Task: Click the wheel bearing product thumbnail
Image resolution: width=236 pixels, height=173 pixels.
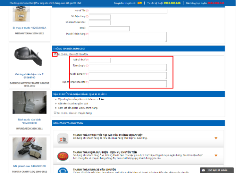Action: tap(21, 14)
